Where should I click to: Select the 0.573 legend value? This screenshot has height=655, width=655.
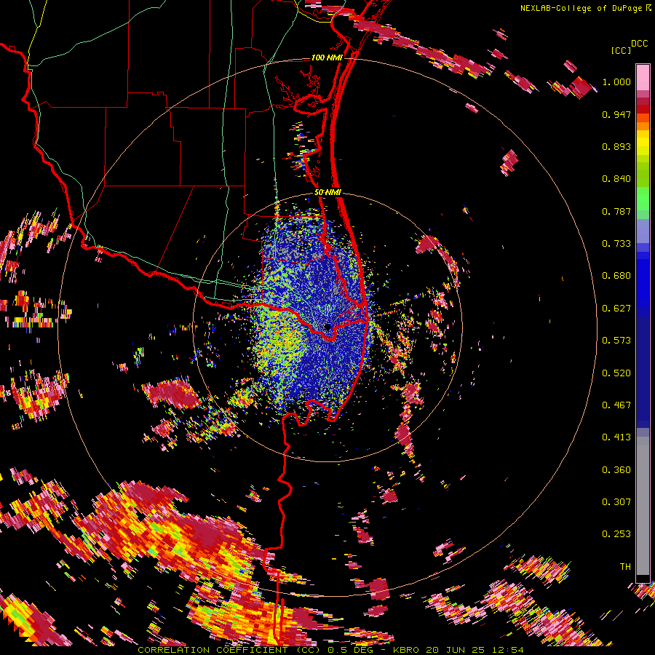point(616,341)
